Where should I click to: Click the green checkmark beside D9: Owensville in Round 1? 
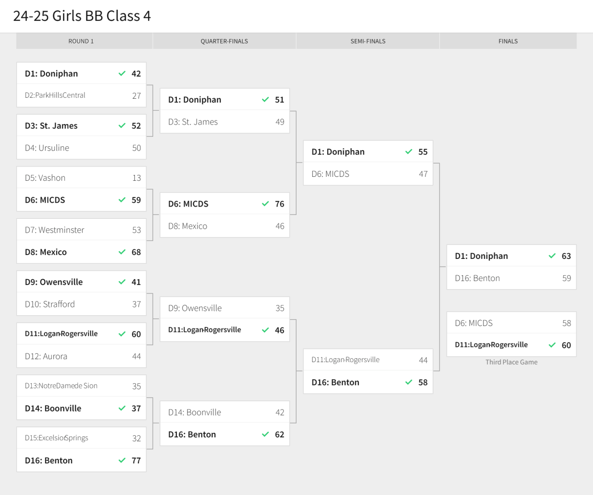click(x=122, y=282)
